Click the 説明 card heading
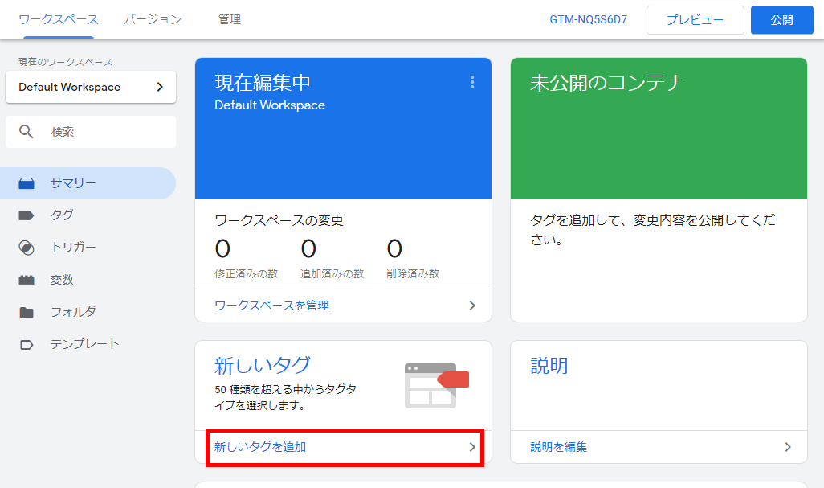Screen dimensions: 824x488 (549, 366)
